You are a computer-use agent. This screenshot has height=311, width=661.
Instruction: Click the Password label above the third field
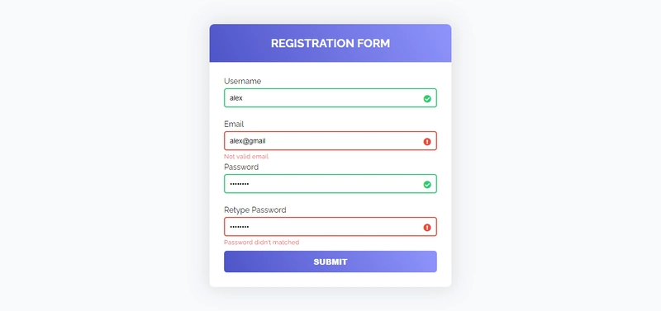(241, 167)
